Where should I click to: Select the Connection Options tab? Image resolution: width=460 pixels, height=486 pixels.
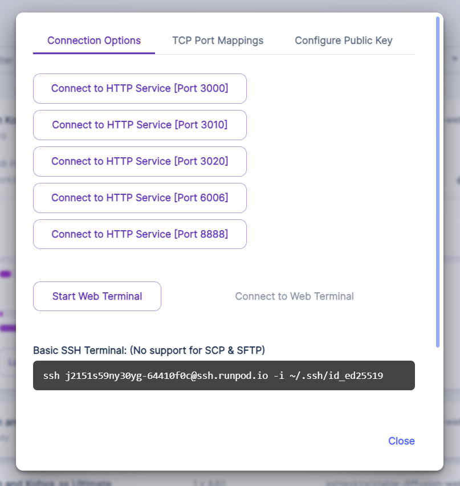[x=94, y=40]
